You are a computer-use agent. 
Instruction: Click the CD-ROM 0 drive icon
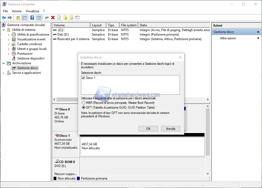57,162
